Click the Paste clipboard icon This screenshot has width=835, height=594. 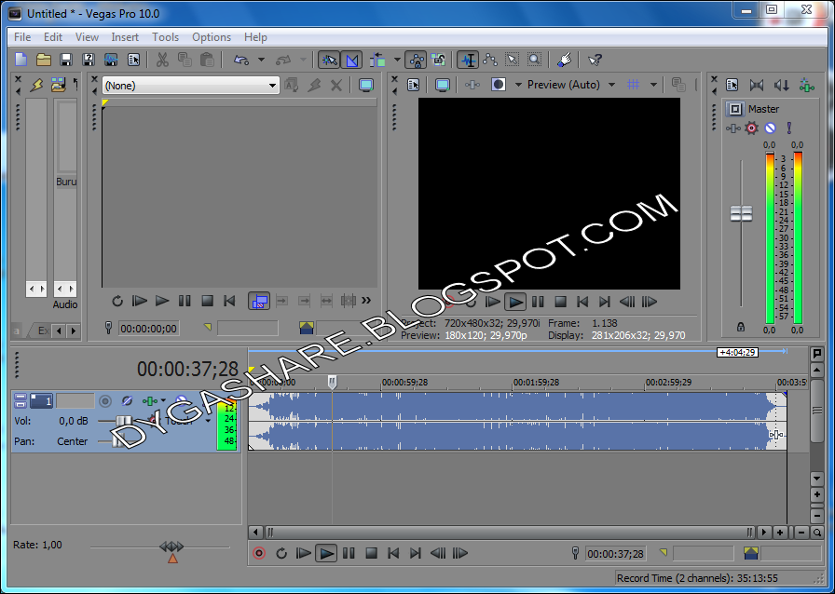pyautogui.click(x=207, y=60)
